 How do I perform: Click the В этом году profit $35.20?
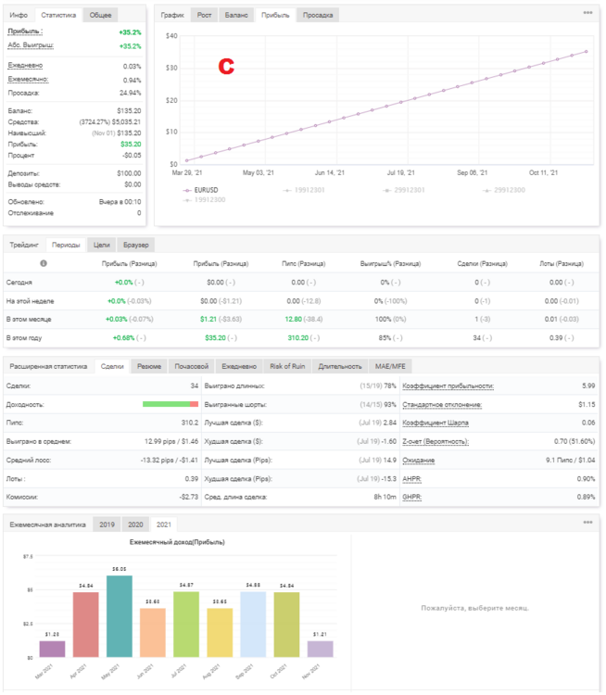pos(215,337)
